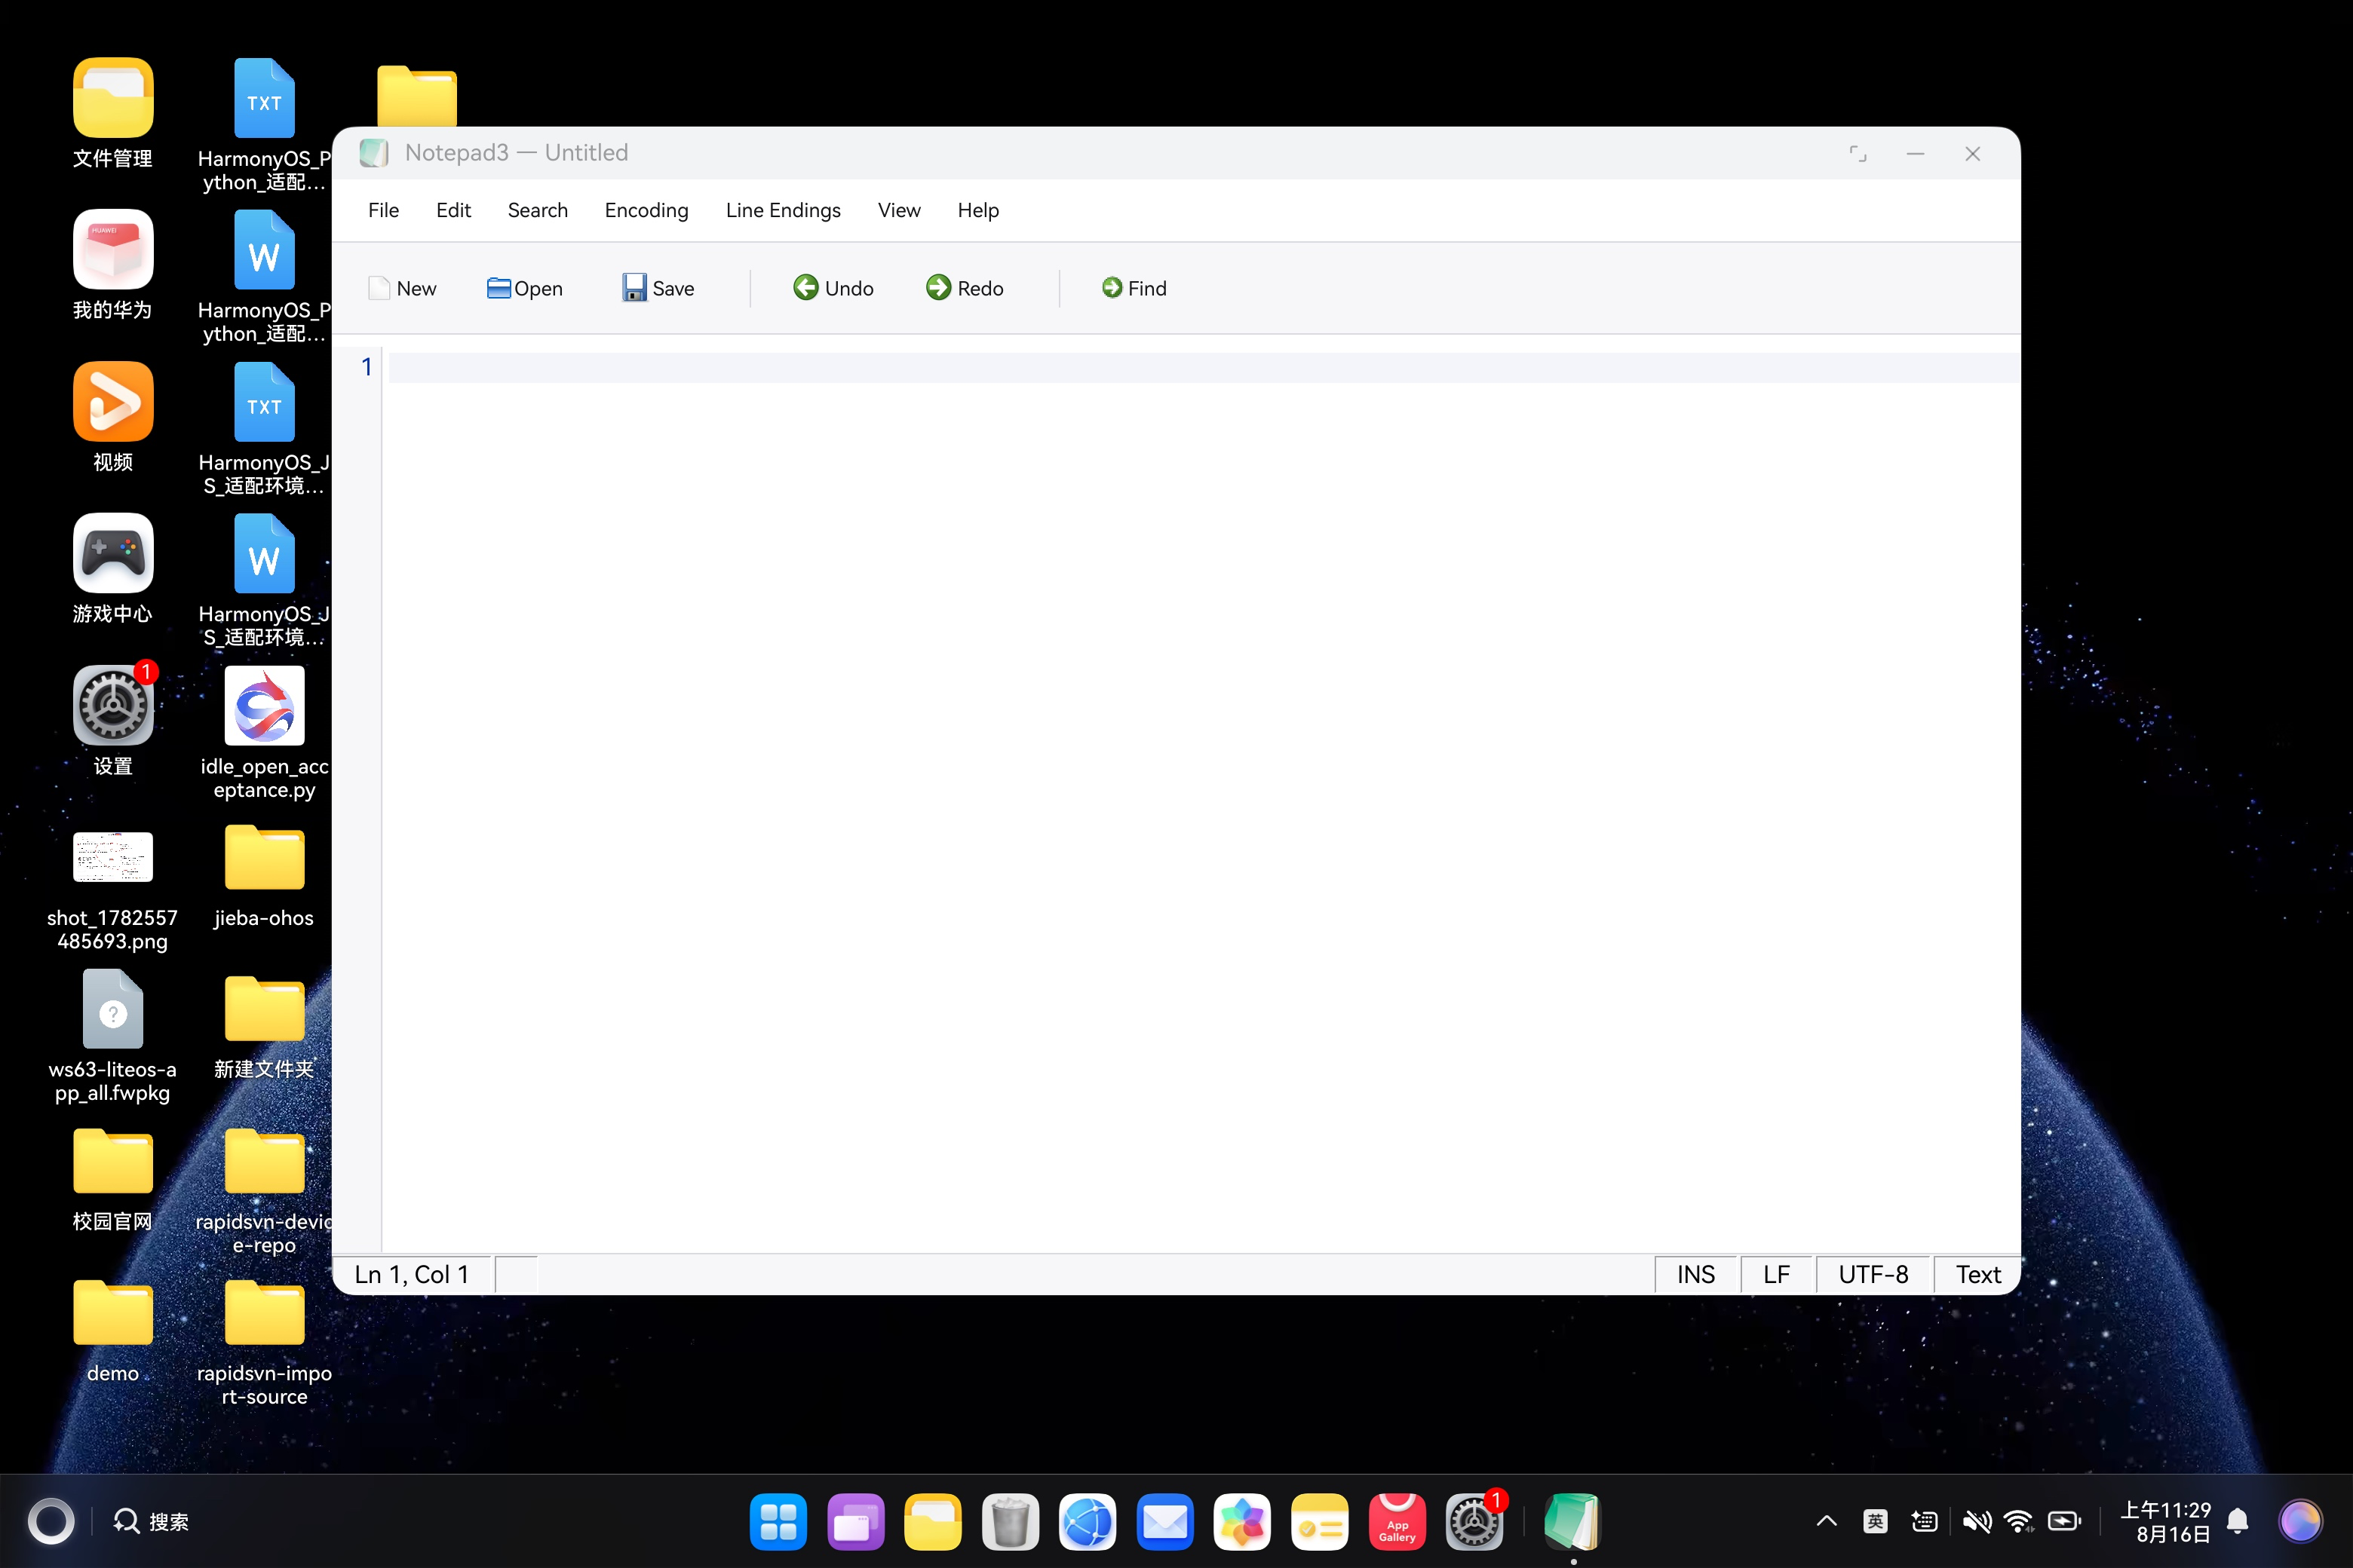The height and width of the screenshot is (1568, 2353).
Task: Click the 搜索 search box in taskbar
Action: 151,1522
